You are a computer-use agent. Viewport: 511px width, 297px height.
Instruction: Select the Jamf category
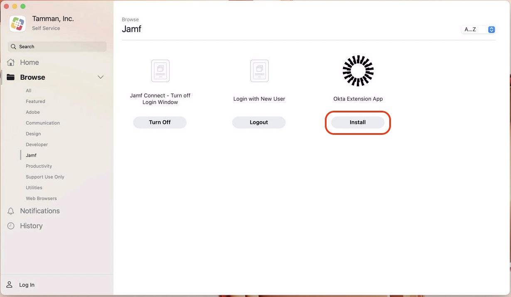[x=31, y=155]
